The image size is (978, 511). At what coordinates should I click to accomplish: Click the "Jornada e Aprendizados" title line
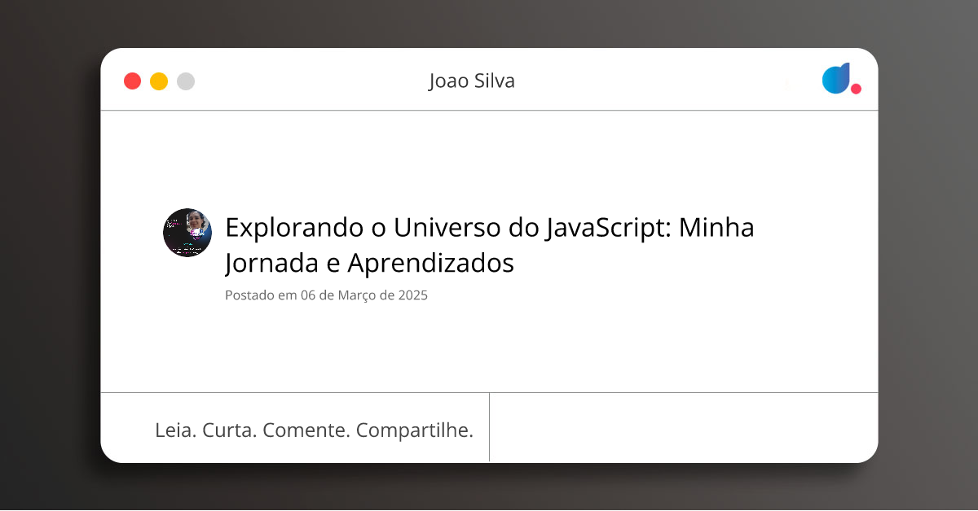[369, 264]
